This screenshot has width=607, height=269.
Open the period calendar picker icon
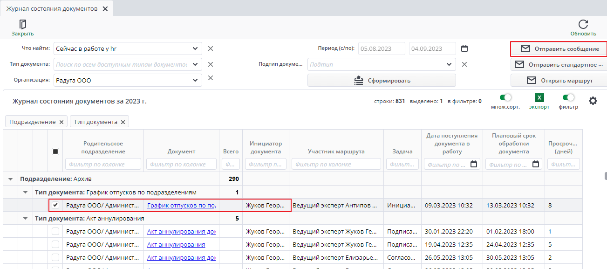tap(464, 48)
